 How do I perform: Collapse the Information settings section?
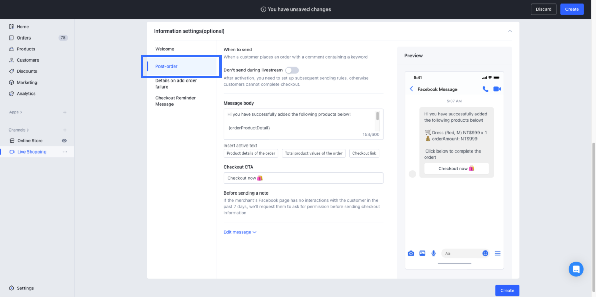point(510,31)
